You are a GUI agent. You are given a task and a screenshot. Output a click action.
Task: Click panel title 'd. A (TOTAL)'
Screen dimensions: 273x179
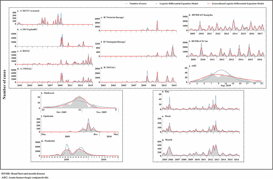(x=25, y=69)
